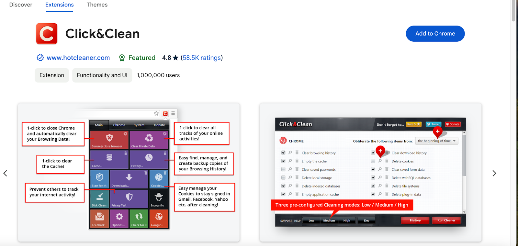Click the page's vertical scrollbar
This screenshot has height=246, width=518.
click(x=513, y=11)
